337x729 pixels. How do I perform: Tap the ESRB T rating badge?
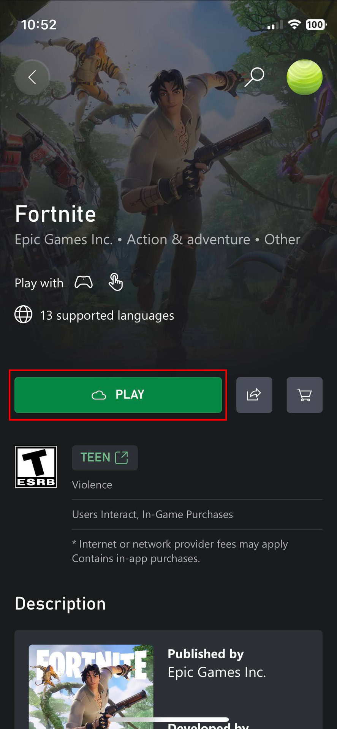36,467
